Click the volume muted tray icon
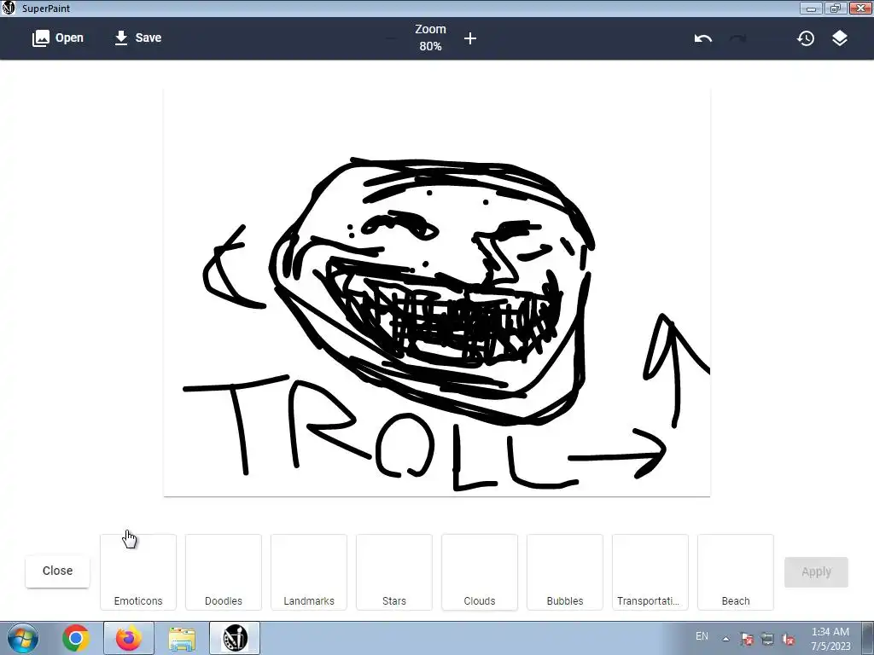Viewport: 874px width, 655px height. (x=788, y=639)
